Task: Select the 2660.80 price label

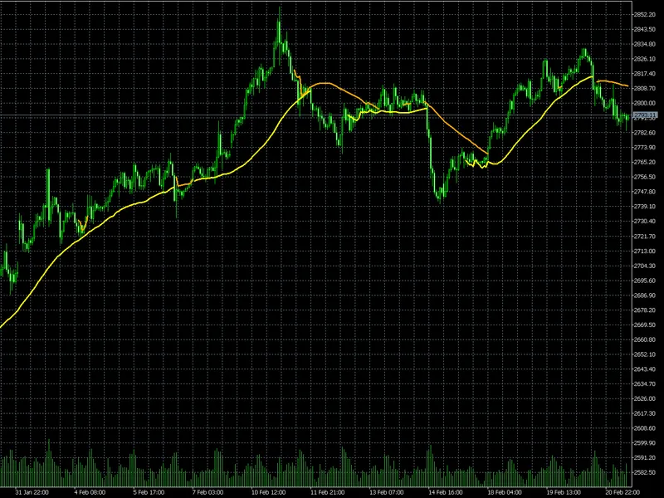Action: pyautogui.click(x=645, y=339)
